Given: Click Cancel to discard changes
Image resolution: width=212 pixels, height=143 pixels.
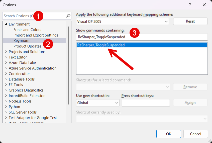Looking at the screenshot, I should tap(196, 134).
